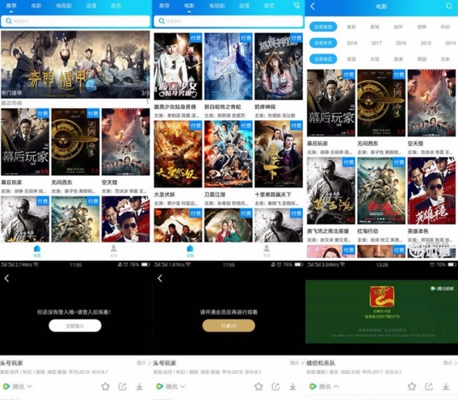Choose the 日本 region filter
Image resolution: width=458 pixels, height=400 pixels.
tap(445, 59)
